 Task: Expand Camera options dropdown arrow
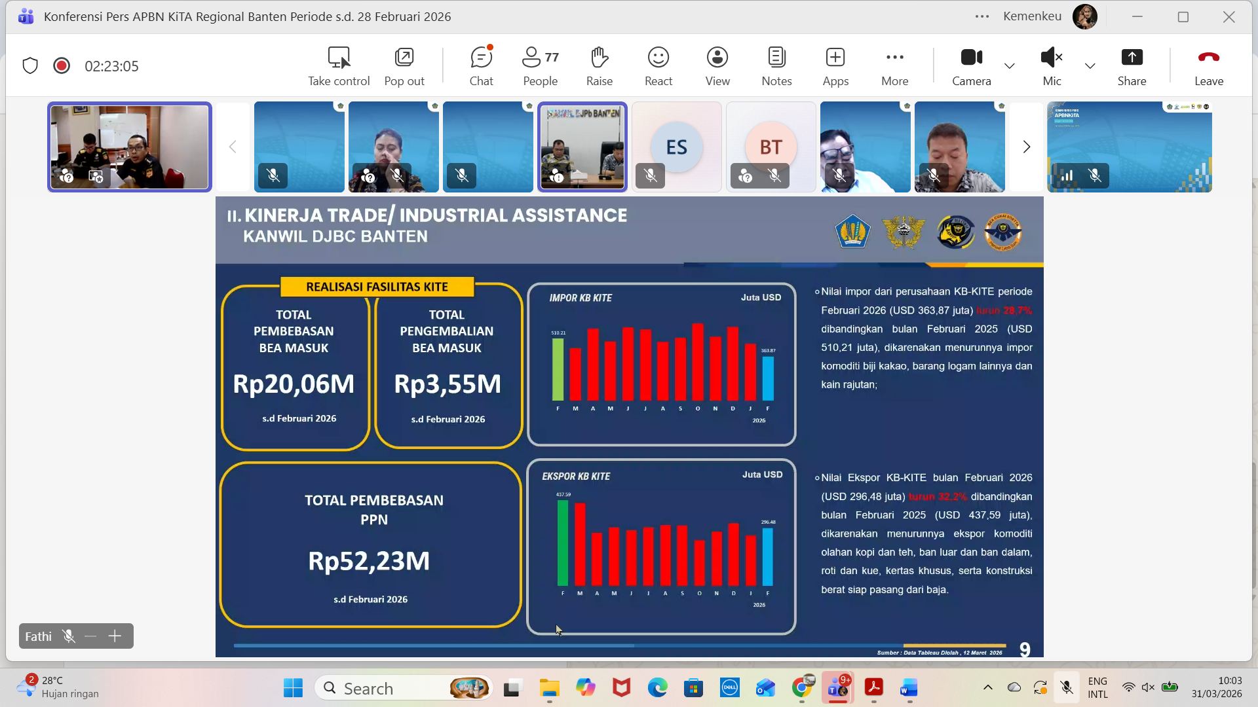click(1010, 66)
